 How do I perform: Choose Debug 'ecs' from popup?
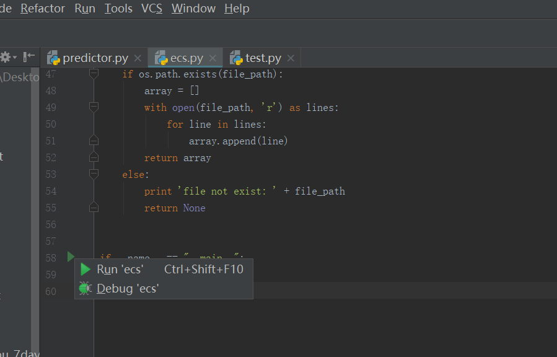coord(164,288)
